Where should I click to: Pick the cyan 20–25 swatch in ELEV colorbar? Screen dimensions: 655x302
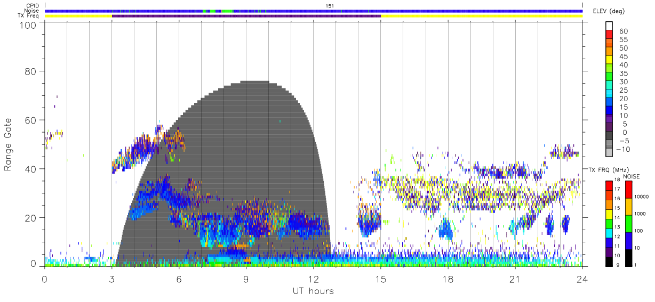click(608, 94)
